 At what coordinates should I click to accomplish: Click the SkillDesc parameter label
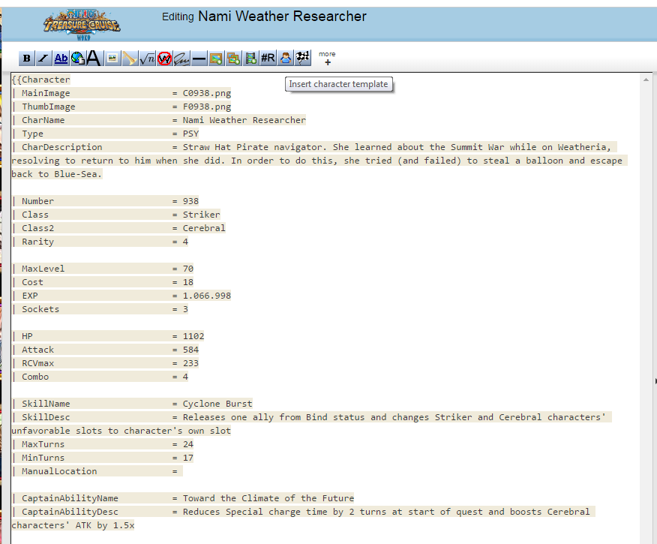46,417
